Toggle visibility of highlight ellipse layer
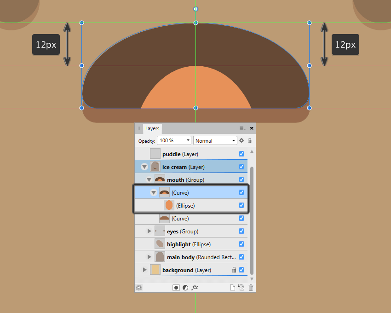The width and height of the screenshot is (391, 313). [x=241, y=244]
